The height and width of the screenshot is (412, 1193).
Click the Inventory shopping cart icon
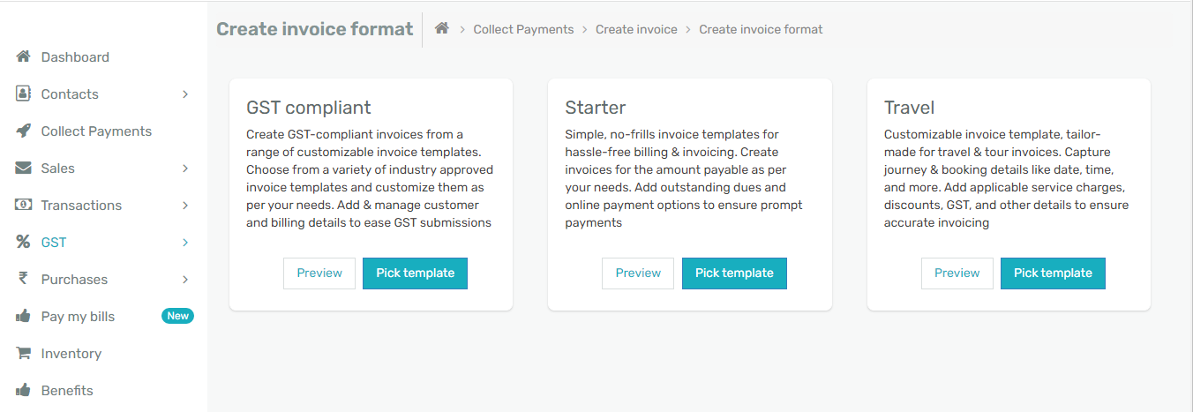24,354
